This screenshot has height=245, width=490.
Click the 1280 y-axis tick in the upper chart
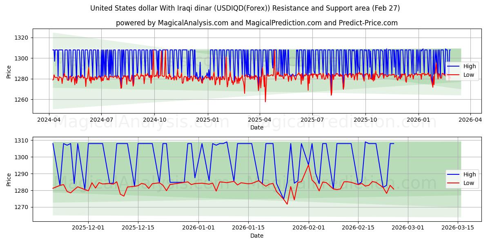pyautogui.click(x=22, y=79)
